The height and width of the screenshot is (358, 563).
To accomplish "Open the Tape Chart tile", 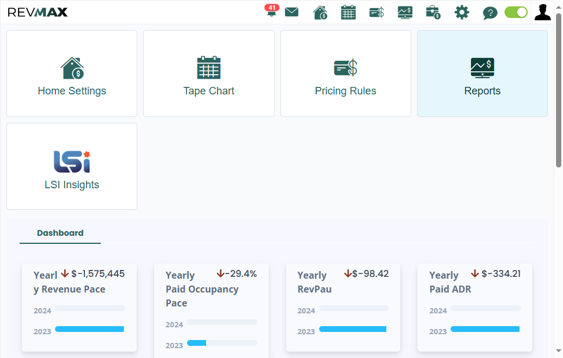I will 209,74.
